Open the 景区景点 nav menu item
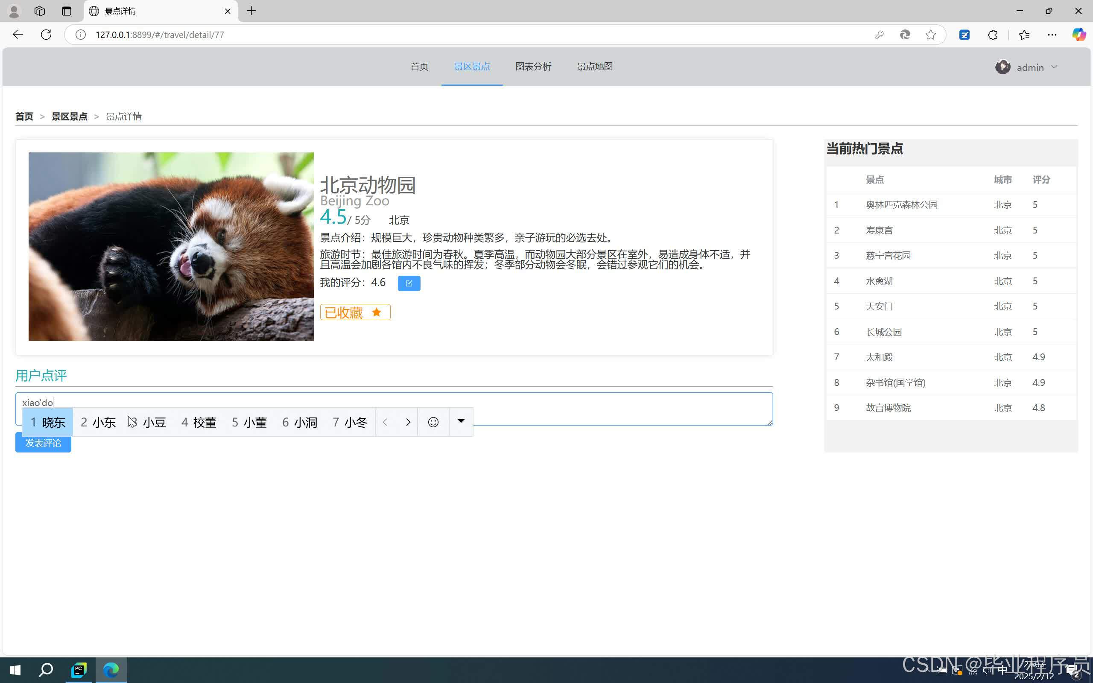The width and height of the screenshot is (1093, 683). 471,67
